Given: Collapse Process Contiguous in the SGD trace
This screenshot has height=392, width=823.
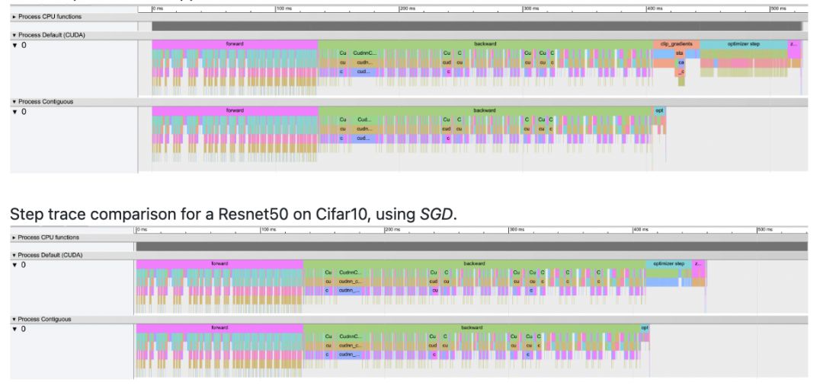Looking at the screenshot, I should click(14, 319).
